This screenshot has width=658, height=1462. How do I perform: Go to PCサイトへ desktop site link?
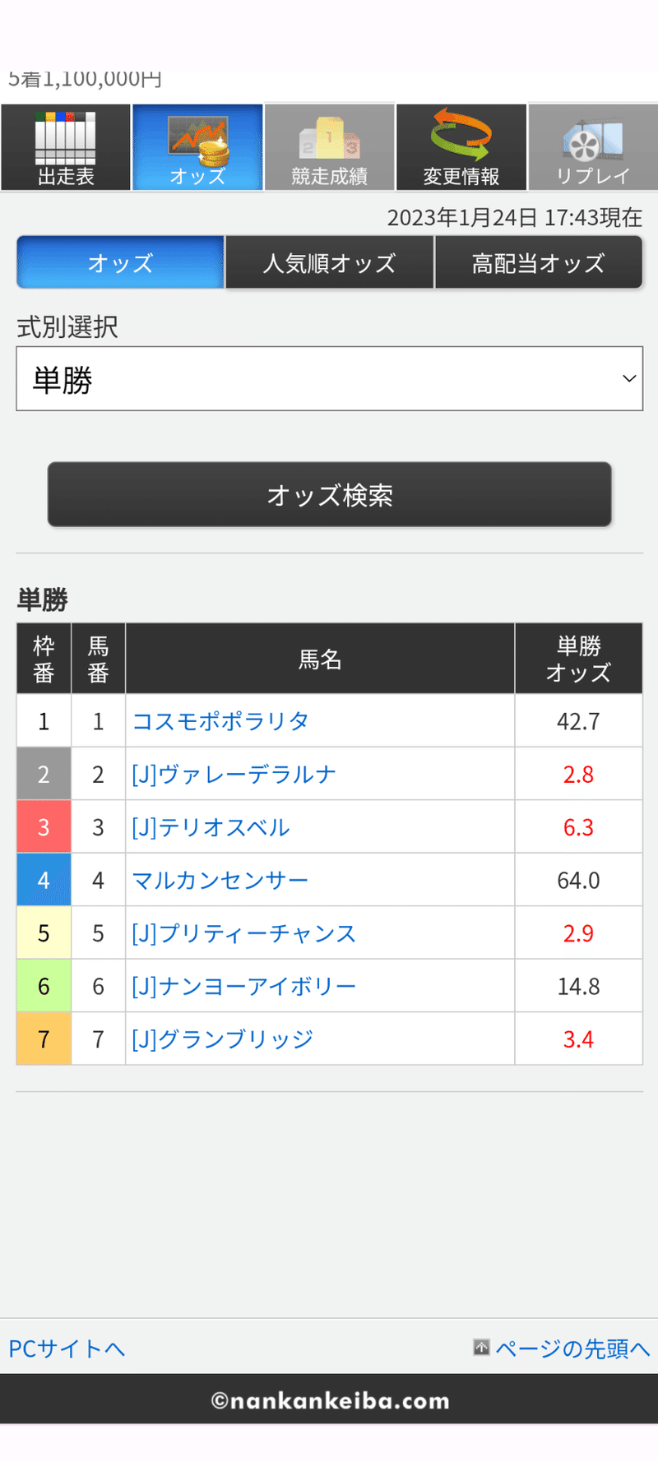click(66, 1349)
